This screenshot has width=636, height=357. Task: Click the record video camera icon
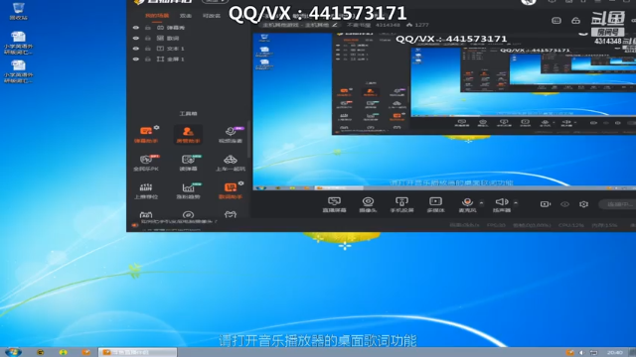click(x=546, y=204)
